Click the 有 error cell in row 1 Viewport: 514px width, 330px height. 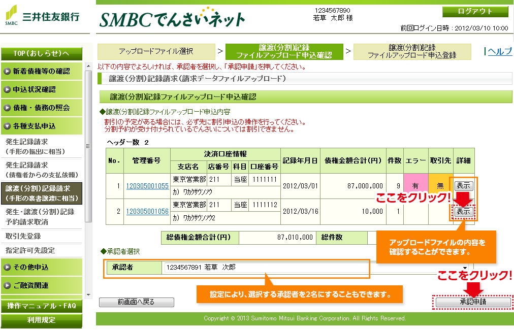[x=415, y=186]
